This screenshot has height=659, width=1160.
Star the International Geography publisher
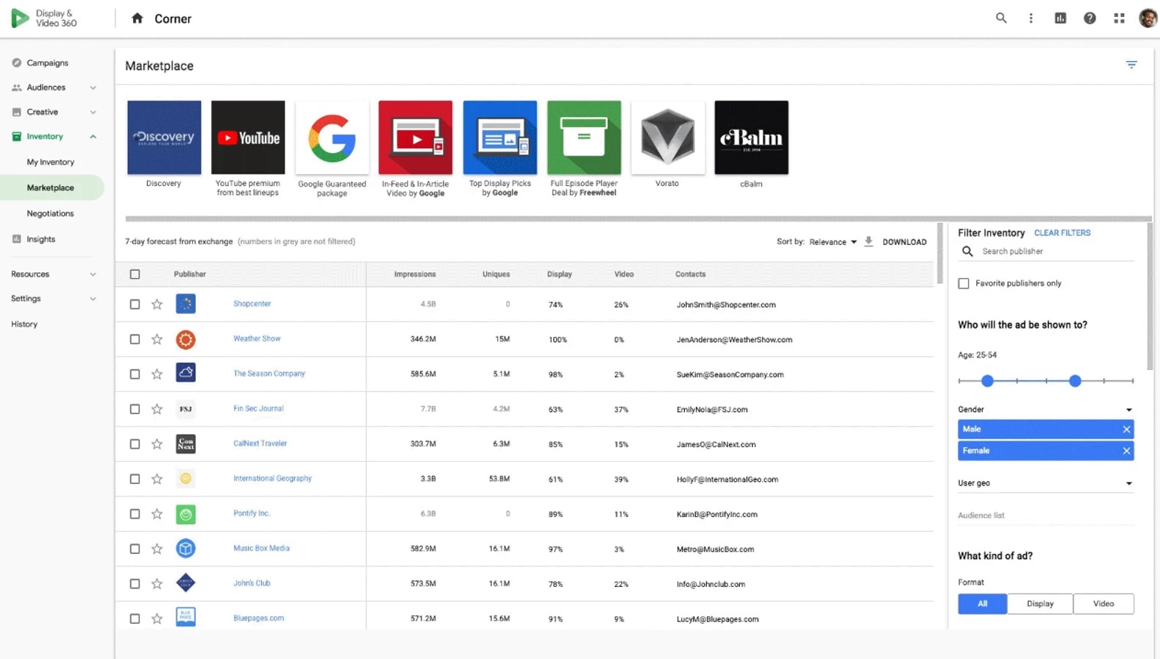157,479
